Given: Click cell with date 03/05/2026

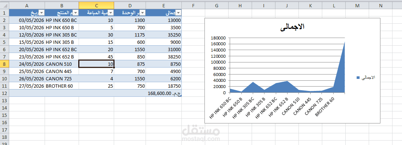Looking at the screenshot, I should (x=27, y=20).
